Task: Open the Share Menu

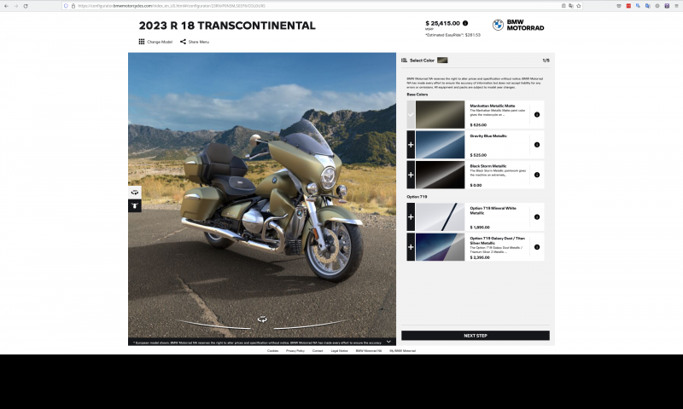Action: [x=195, y=42]
